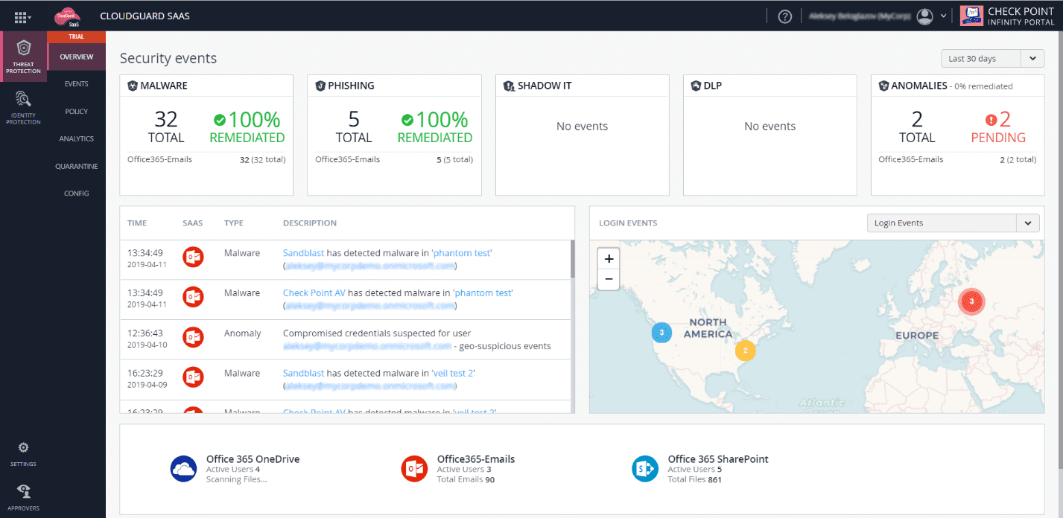Expand the user account chevron
Image resolution: width=1063 pixels, height=518 pixels.
coord(944,16)
